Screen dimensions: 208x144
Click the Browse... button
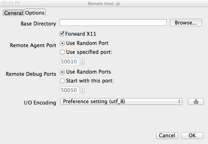pos(186,23)
